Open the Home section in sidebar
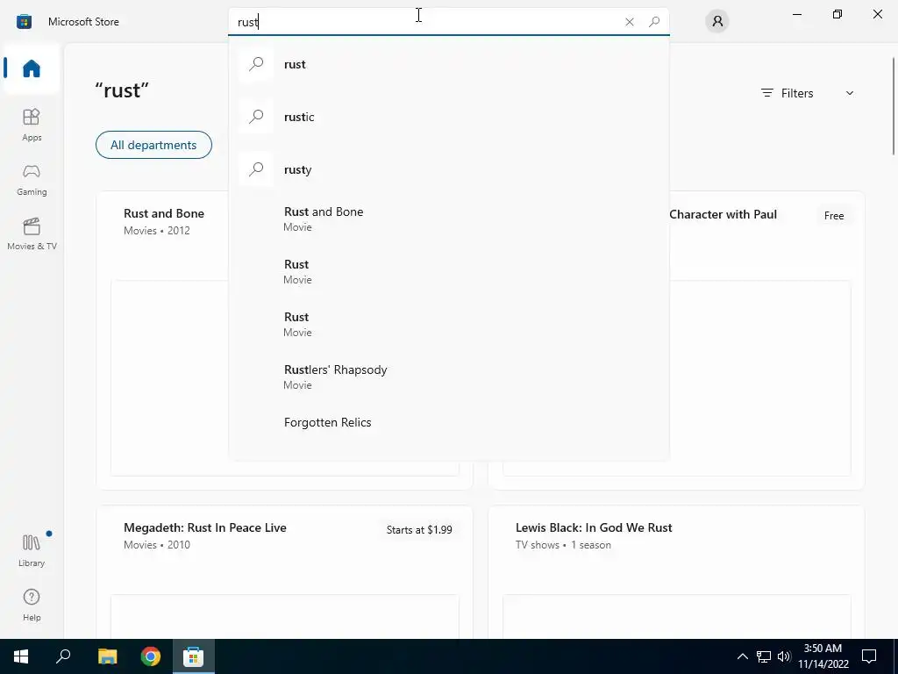Viewport: 898px width, 674px height. (x=32, y=68)
